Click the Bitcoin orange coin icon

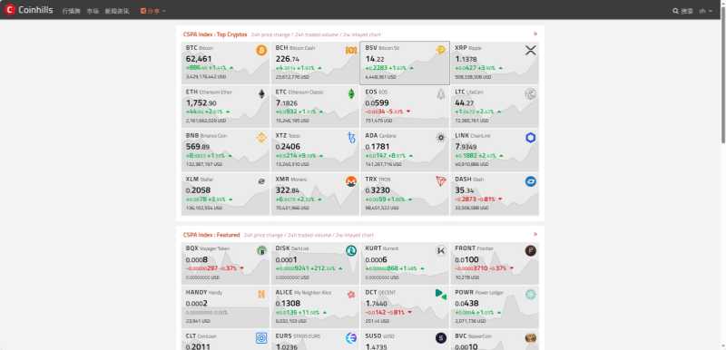tap(261, 51)
